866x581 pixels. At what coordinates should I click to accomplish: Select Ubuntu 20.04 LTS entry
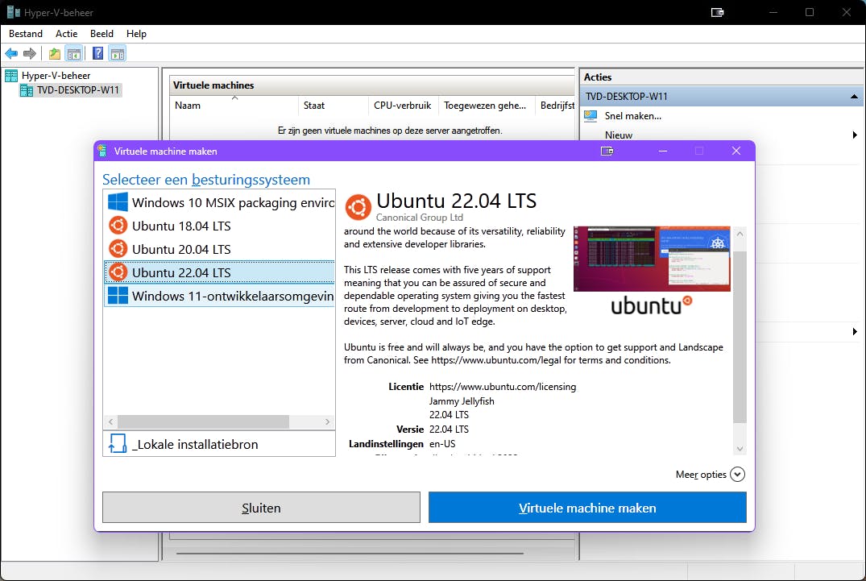(220, 248)
